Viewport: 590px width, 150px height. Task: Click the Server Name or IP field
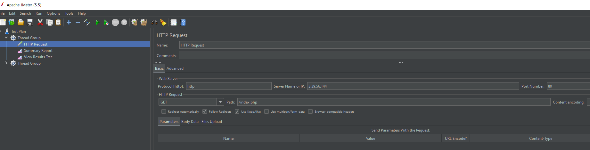413,86
